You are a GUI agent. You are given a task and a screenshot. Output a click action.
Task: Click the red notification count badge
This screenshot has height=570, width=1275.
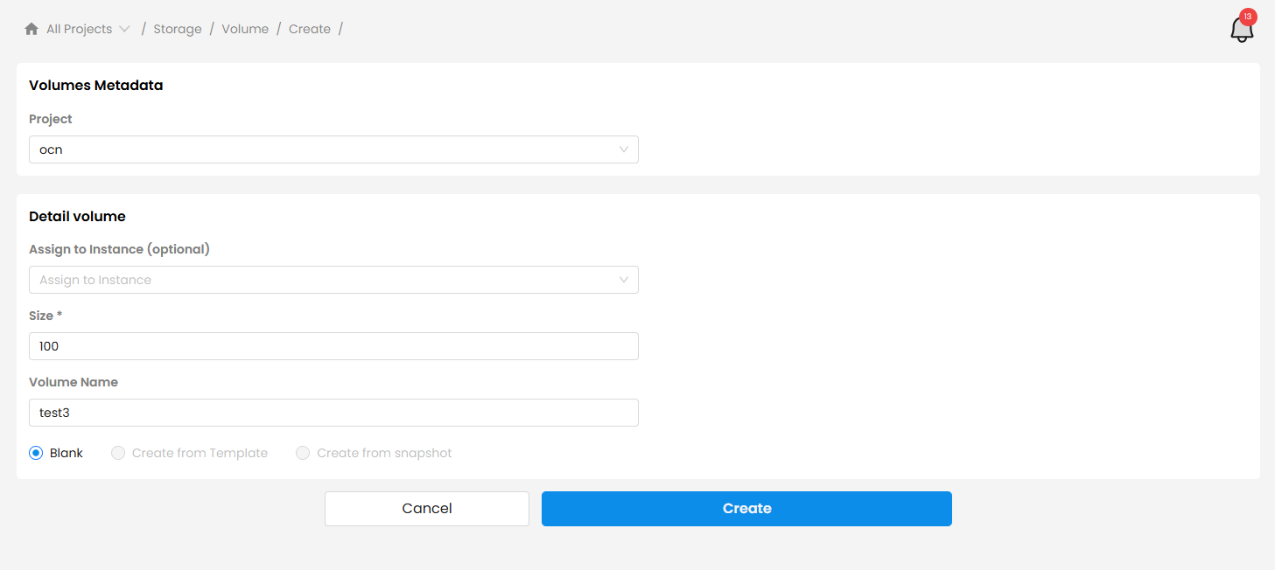click(1248, 17)
